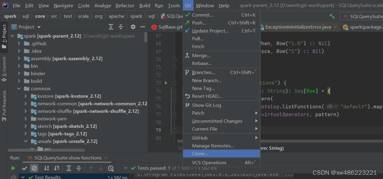Hide the Project tool window

coord(143,27)
